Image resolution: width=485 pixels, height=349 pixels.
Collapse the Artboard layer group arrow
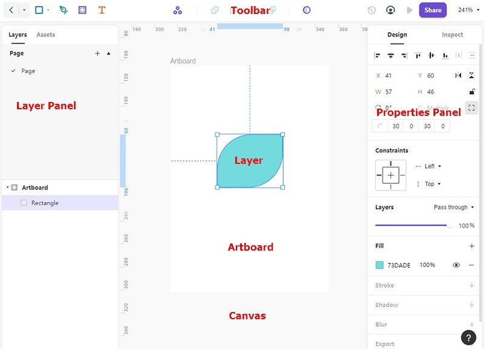click(x=7, y=188)
